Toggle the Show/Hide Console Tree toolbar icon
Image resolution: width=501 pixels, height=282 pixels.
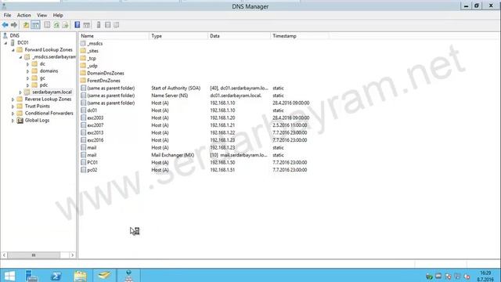point(35,25)
